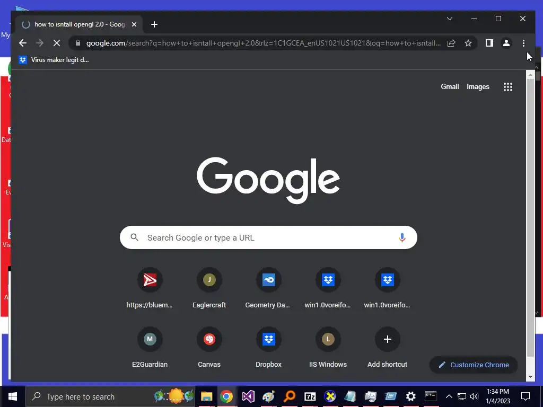
Task: Open the Geometry Da... shortcut
Action: 268,288
